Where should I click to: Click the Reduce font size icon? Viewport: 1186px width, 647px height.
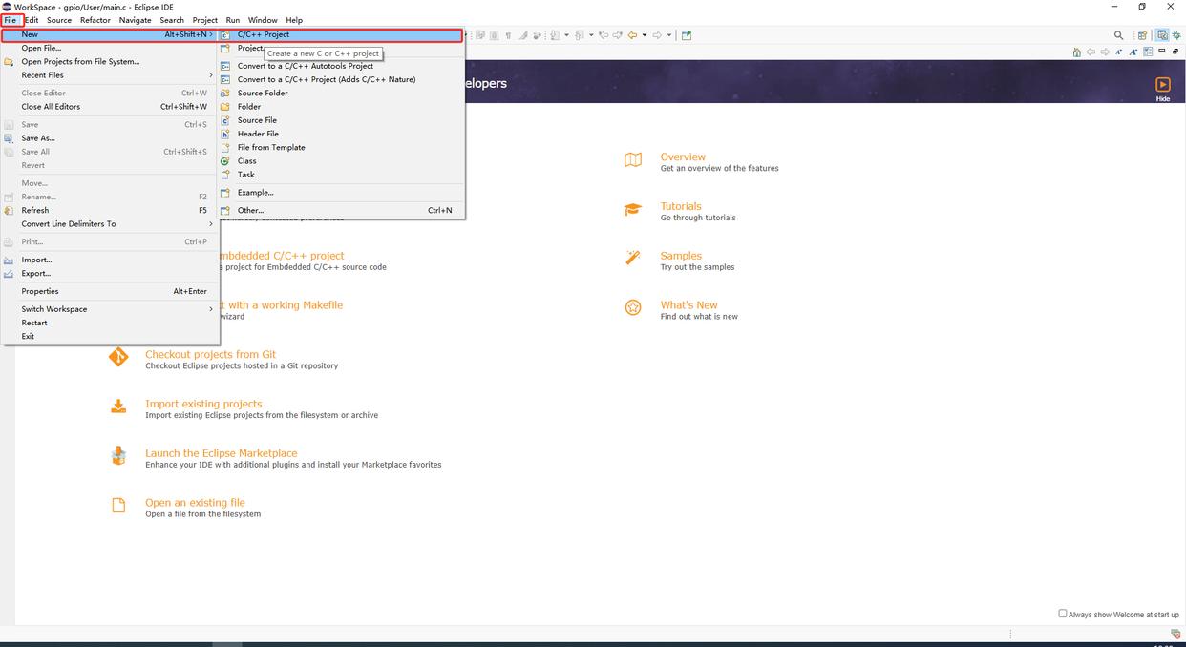(1119, 52)
